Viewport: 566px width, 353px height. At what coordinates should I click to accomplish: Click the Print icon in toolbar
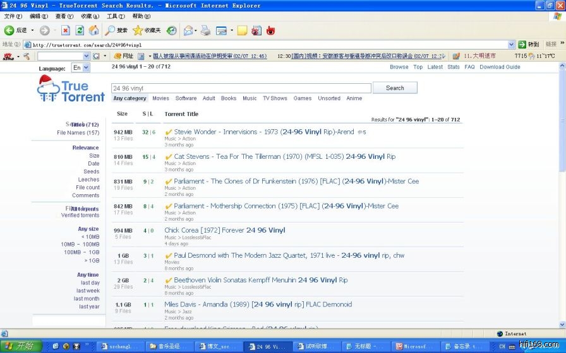tap(205, 31)
